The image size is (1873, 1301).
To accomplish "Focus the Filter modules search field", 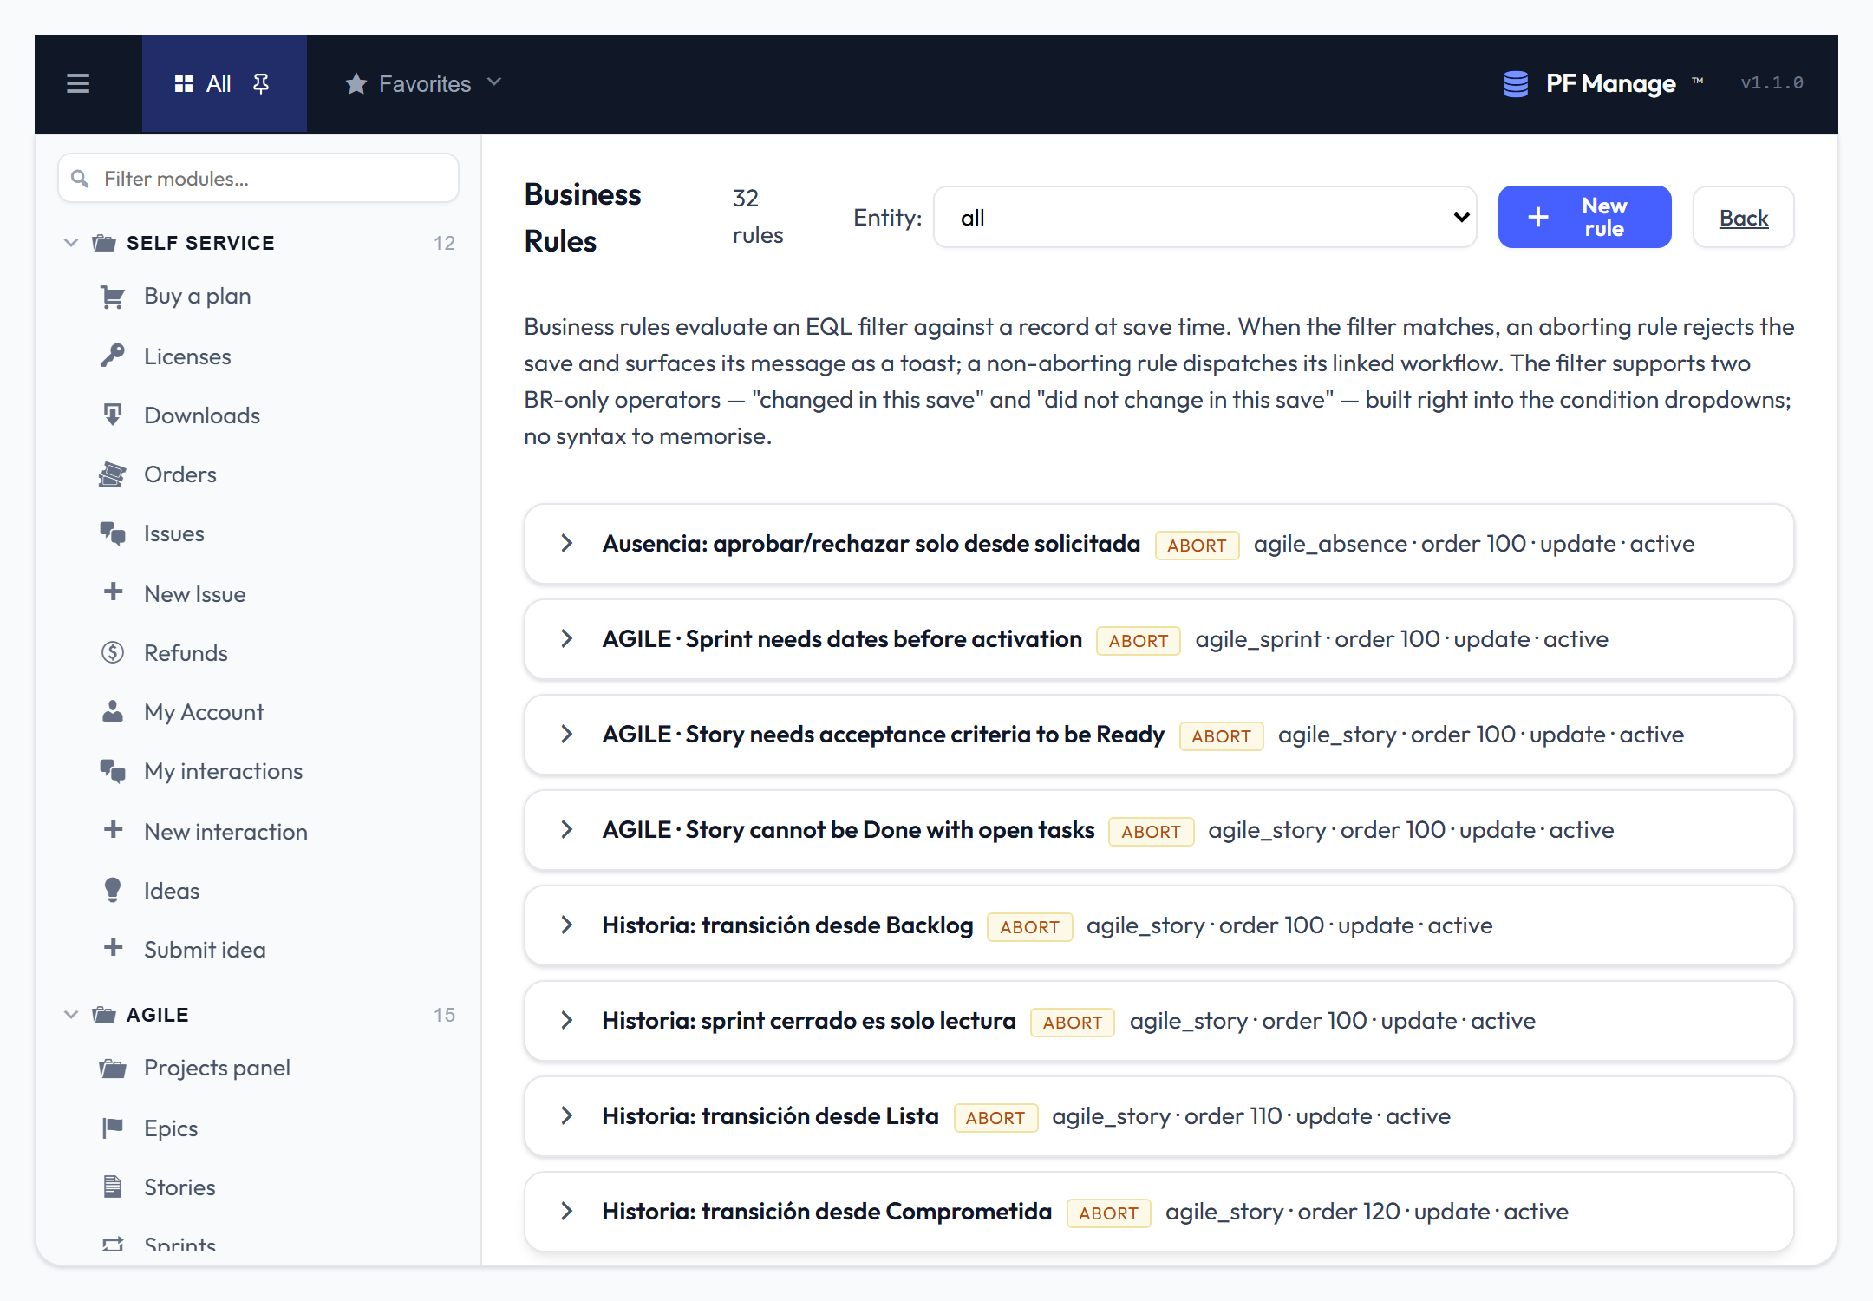I will [258, 179].
